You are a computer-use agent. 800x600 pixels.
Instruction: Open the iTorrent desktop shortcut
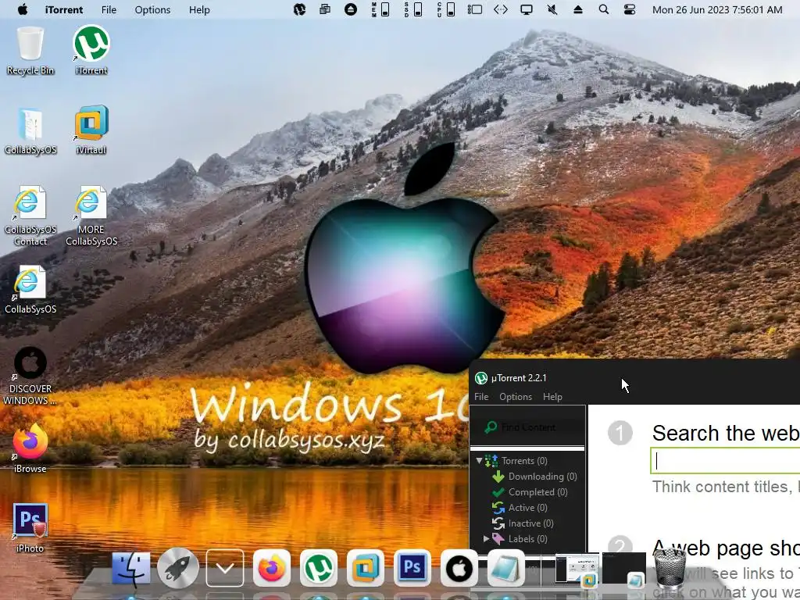pyautogui.click(x=91, y=51)
